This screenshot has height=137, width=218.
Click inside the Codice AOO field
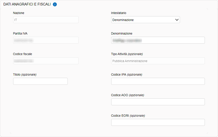click(x=158, y=102)
